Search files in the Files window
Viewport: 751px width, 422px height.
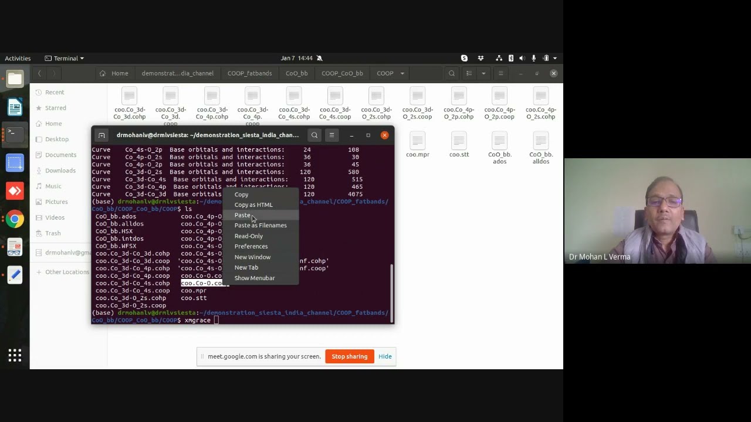[x=451, y=73]
